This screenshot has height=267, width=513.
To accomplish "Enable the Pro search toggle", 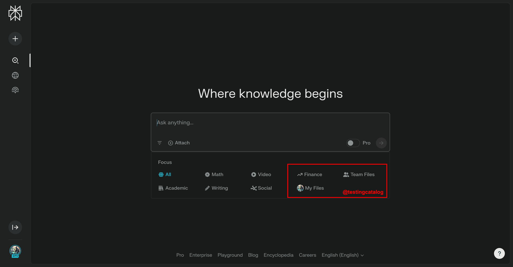I will pos(353,143).
